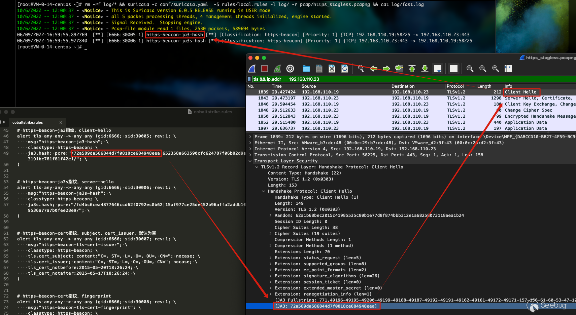This screenshot has height=315, width=576.
Task: Click the ja3s.hash pcre line in editor
Action: tap(137, 205)
